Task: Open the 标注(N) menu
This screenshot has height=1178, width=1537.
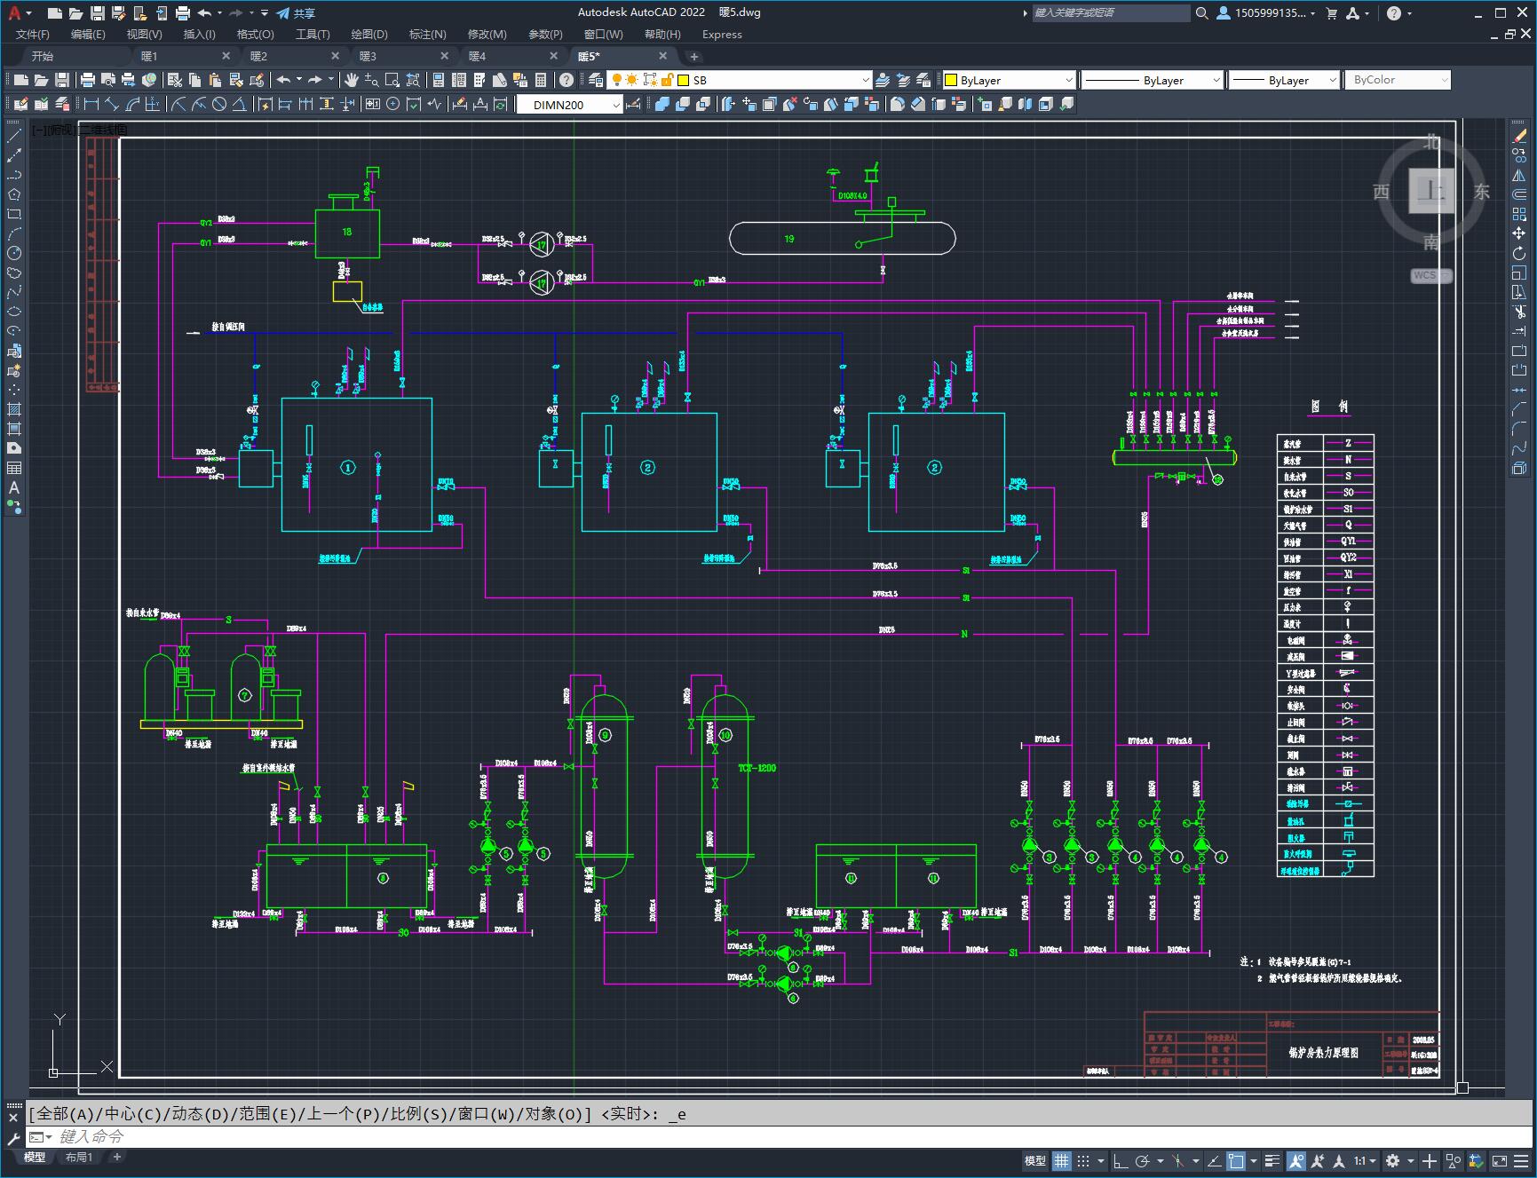Action: [x=427, y=35]
